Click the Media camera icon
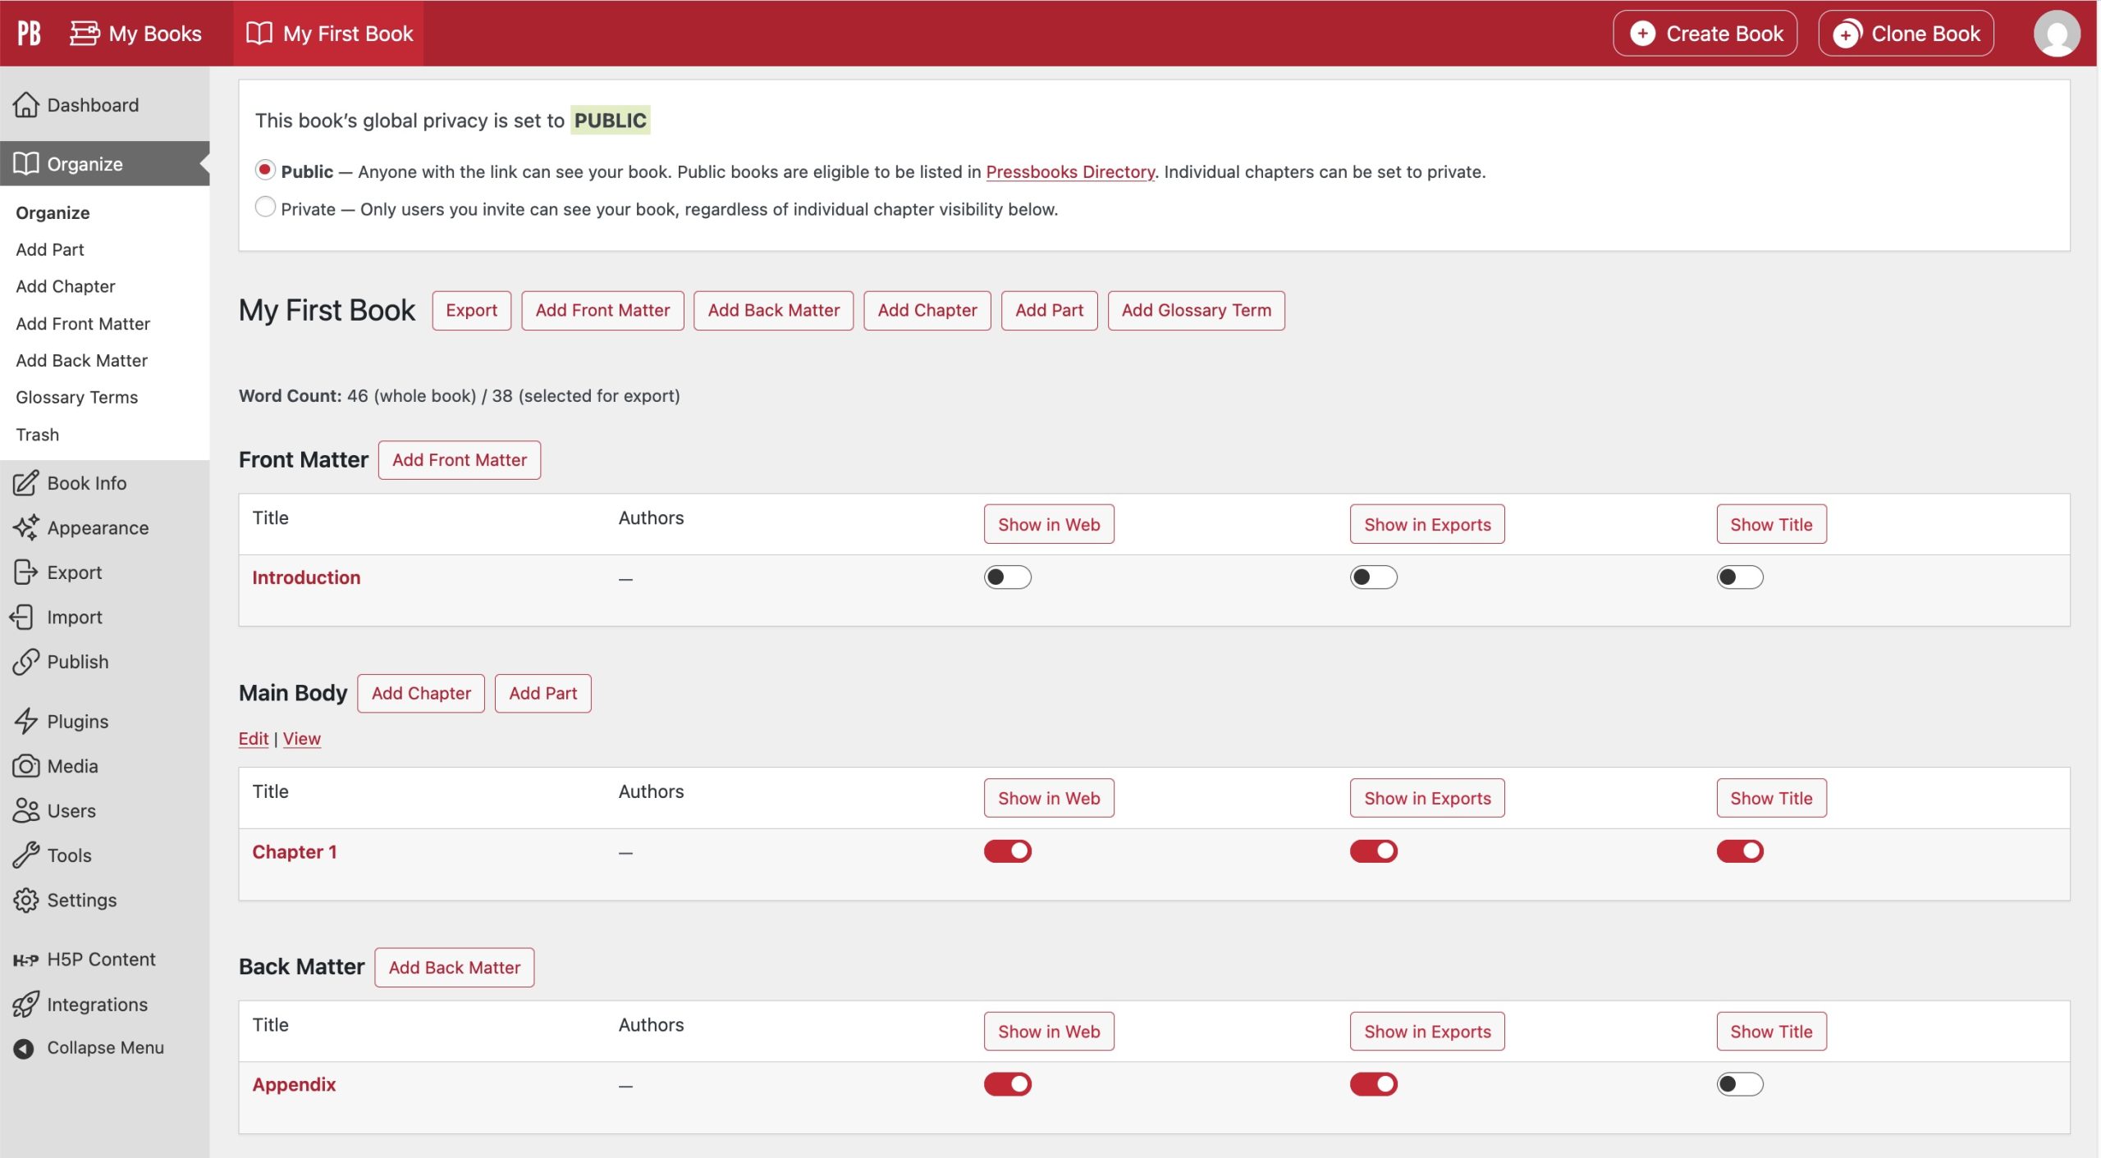This screenshot has height=1158, width=2101. point(25,766)
